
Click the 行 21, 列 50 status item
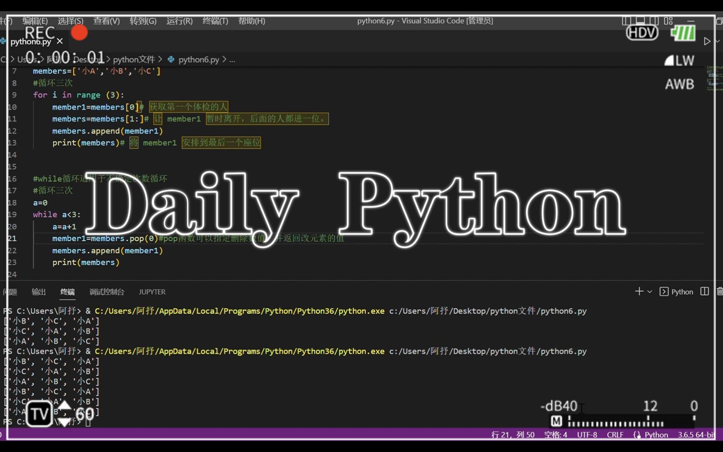[x=513, y=435]
